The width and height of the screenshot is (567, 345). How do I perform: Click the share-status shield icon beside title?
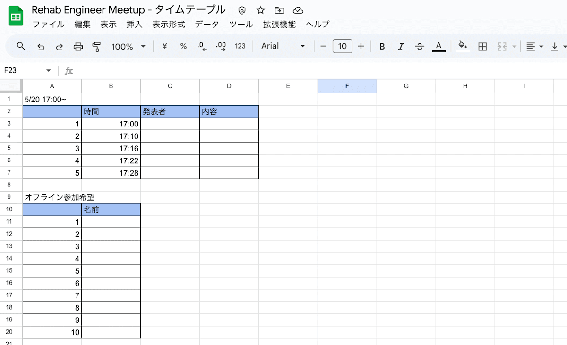click(x=242, y=10)
